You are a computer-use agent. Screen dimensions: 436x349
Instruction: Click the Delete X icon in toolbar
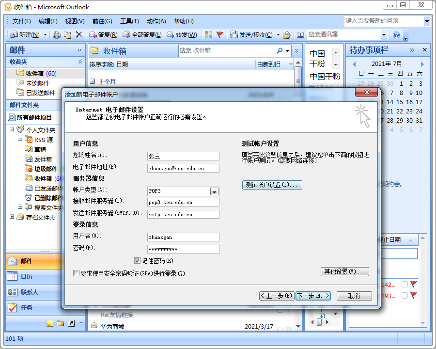(x=79, y=34)
